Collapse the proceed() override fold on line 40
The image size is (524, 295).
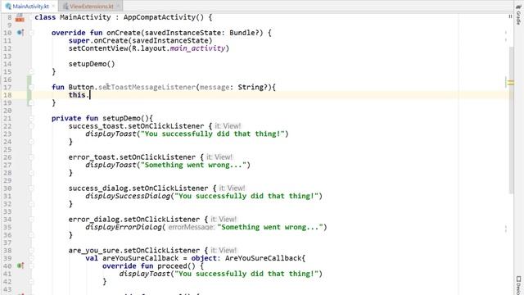point(31,265)
